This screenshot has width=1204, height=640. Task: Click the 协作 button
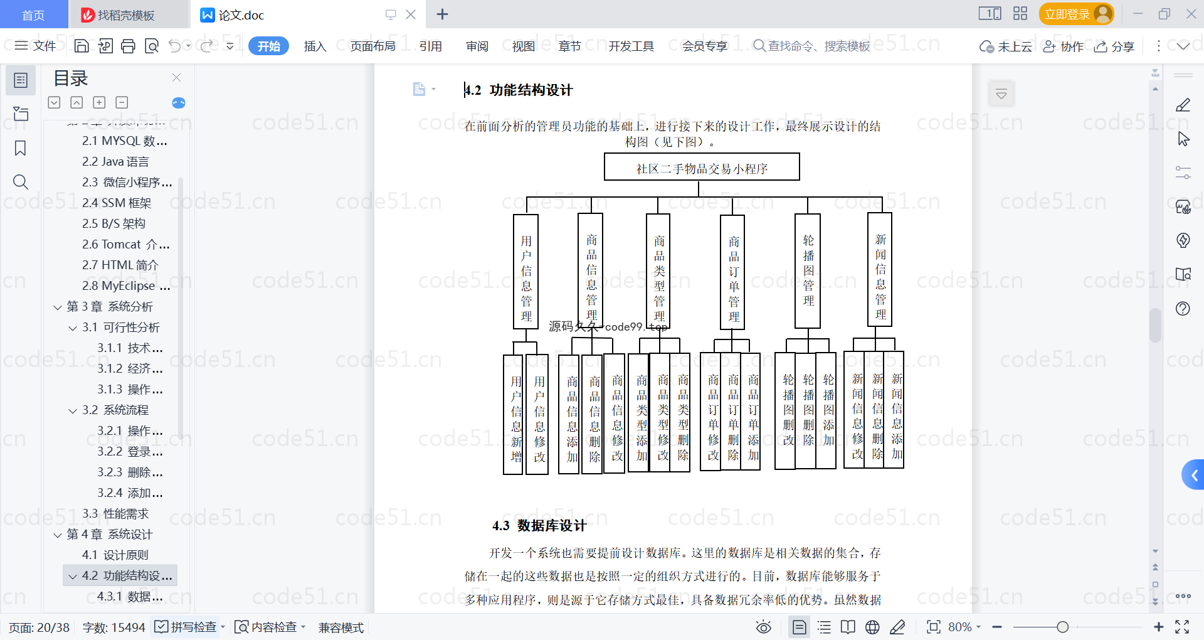(x=1063, y=46)
